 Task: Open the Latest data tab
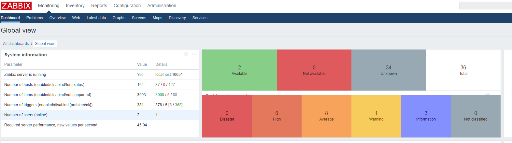(96, 18)
